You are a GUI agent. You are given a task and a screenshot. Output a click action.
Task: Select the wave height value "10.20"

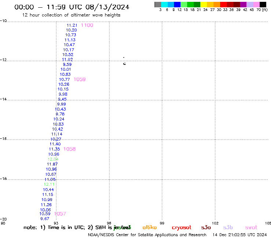pos(71,30)
